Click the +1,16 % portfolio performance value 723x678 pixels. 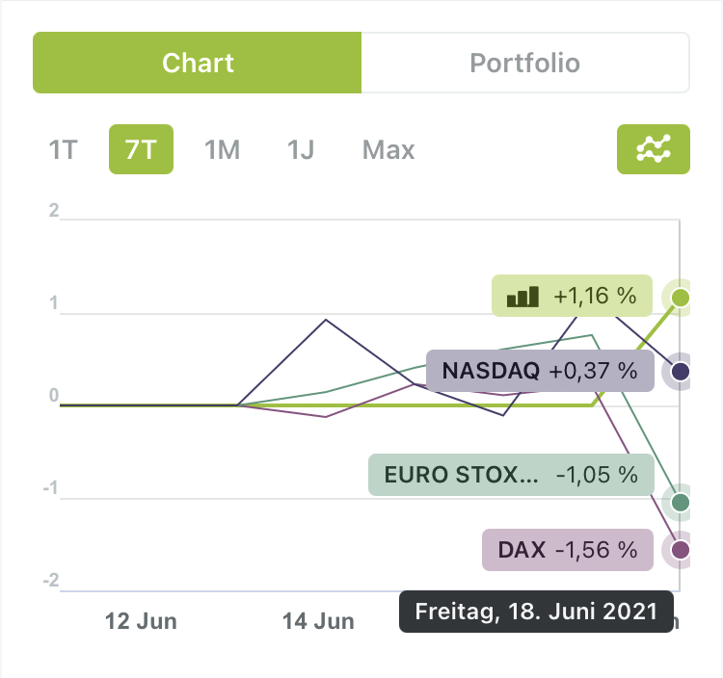coord(595,296)
